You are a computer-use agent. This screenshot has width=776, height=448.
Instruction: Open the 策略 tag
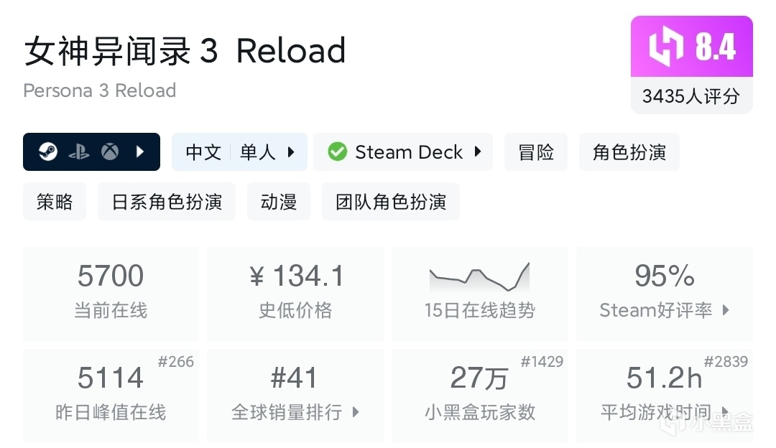pos(55,202)
